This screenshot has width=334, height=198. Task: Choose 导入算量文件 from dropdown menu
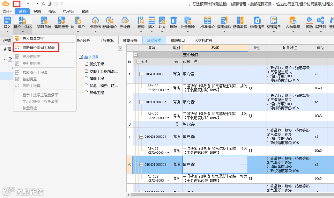point(45,39)
